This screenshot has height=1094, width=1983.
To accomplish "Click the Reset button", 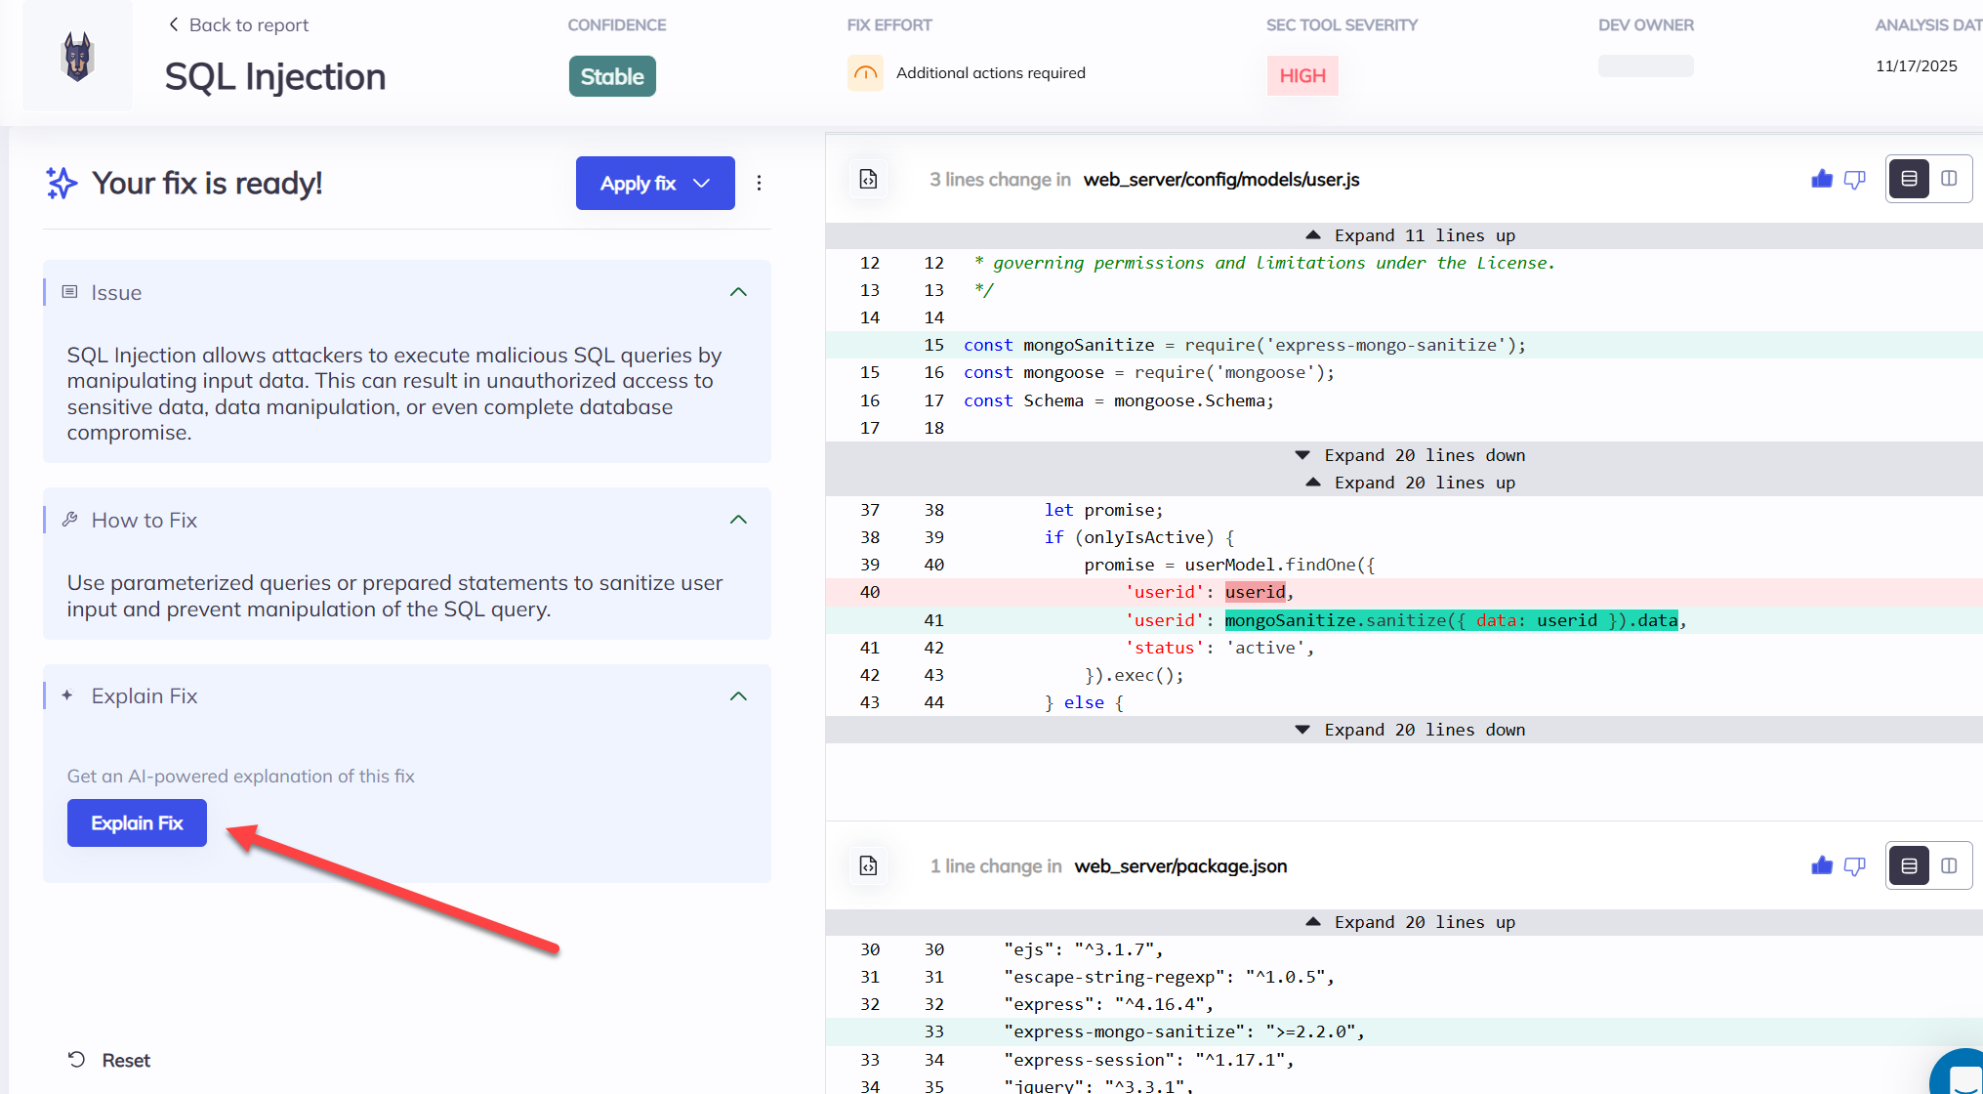I will click(x=109, y=1060).
